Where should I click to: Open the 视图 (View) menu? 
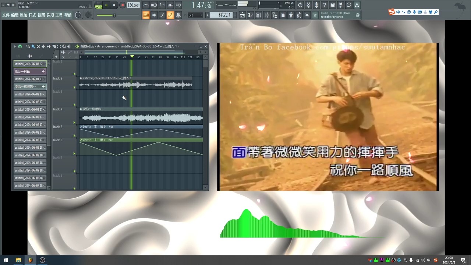coord(41,15)
